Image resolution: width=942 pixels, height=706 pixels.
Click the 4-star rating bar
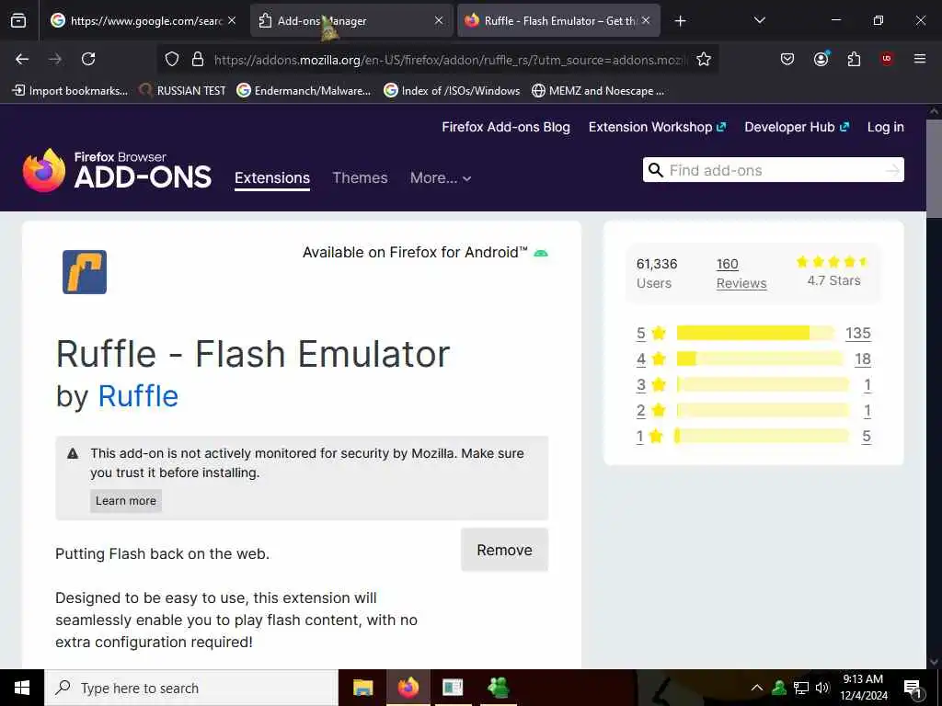pyautogui.click(x=760, y=359)
